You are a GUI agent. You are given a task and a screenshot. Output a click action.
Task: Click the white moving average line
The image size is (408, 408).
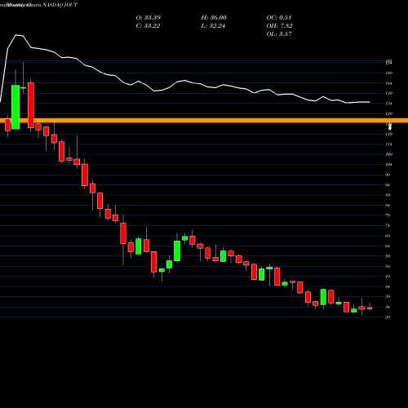coord(185,81)
